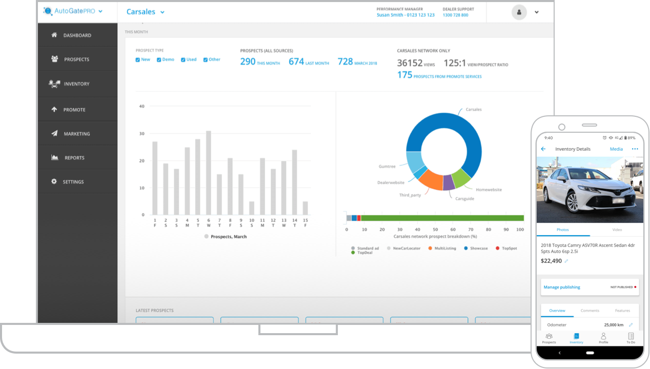The image size is (650, 369).
Task: Toggle the Demo prospect type checkbox
Action: [159, 60]
